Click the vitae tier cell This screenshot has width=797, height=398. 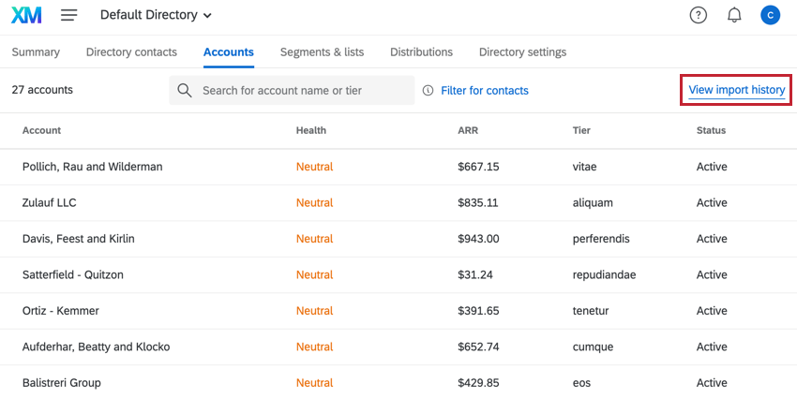click(584, 167)
